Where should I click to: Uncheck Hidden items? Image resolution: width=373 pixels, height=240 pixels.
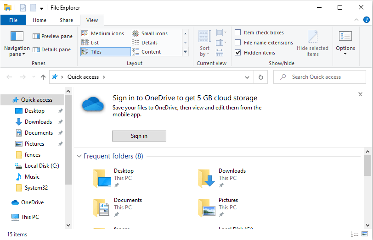pyautogui.click(x=237, y=52)
